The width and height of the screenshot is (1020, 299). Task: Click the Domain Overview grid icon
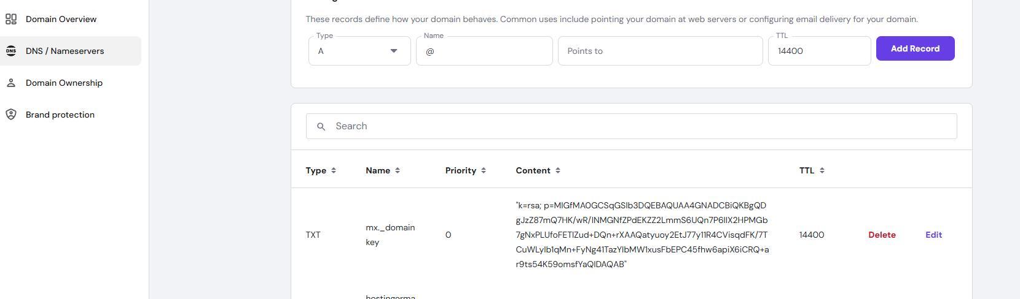point(11,19)
